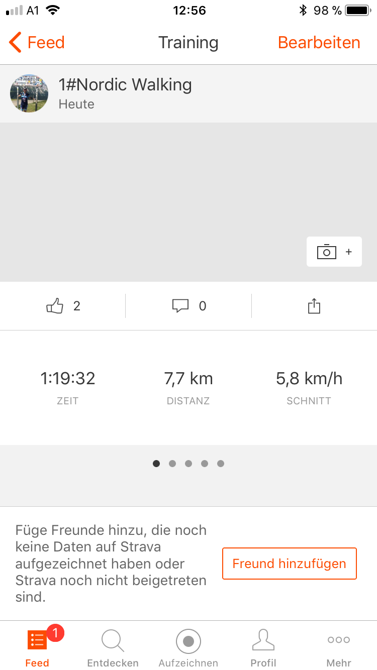This screenshot has height=670, width=377.
Task: Tap Bearbeiten to edit the training
Action: (319, 43)
